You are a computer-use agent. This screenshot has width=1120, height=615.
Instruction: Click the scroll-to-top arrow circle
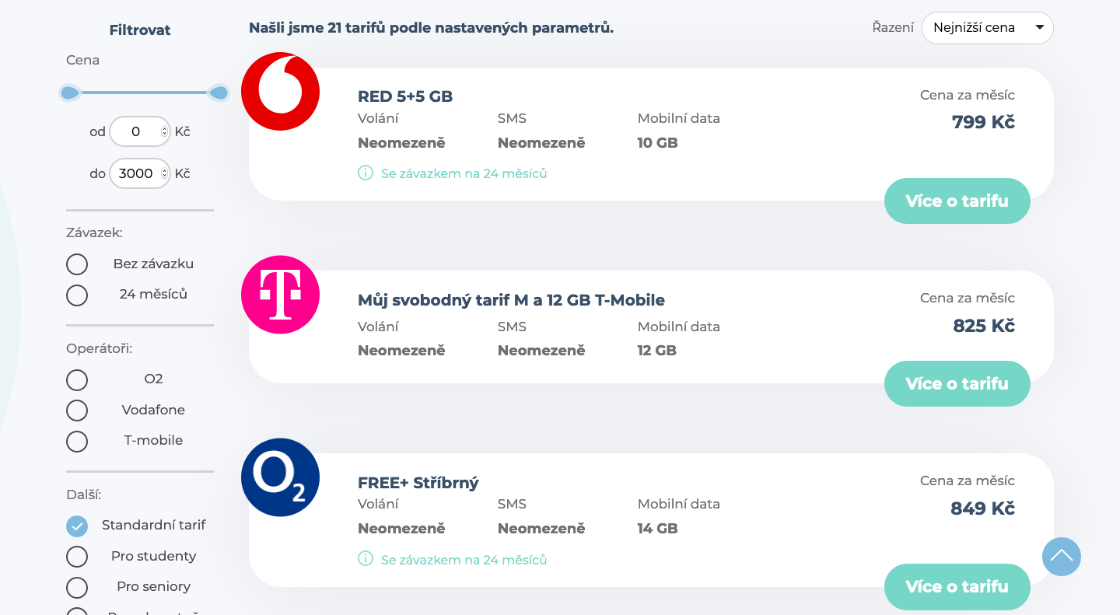pyautogui.click(x=1062, y=557)
